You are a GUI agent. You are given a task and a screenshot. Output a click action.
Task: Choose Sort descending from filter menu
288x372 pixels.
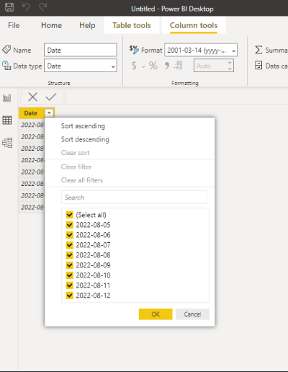click(x=85, y=139)
